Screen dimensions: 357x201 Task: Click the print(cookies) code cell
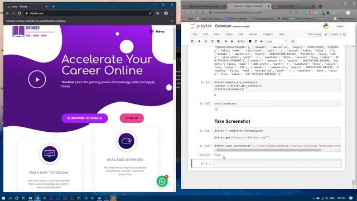(x=277, y=103)
